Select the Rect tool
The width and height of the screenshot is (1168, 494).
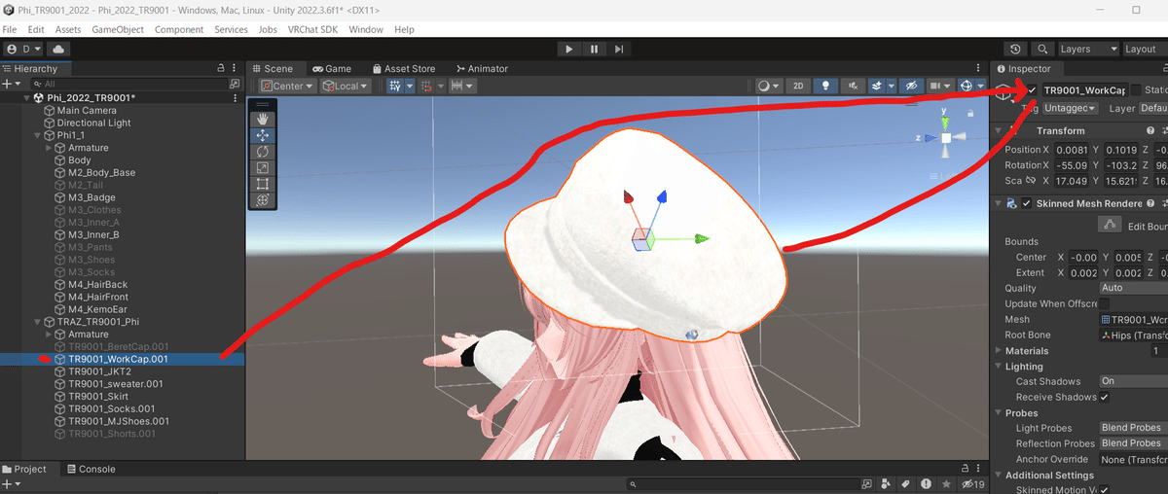tap(262, 184)
